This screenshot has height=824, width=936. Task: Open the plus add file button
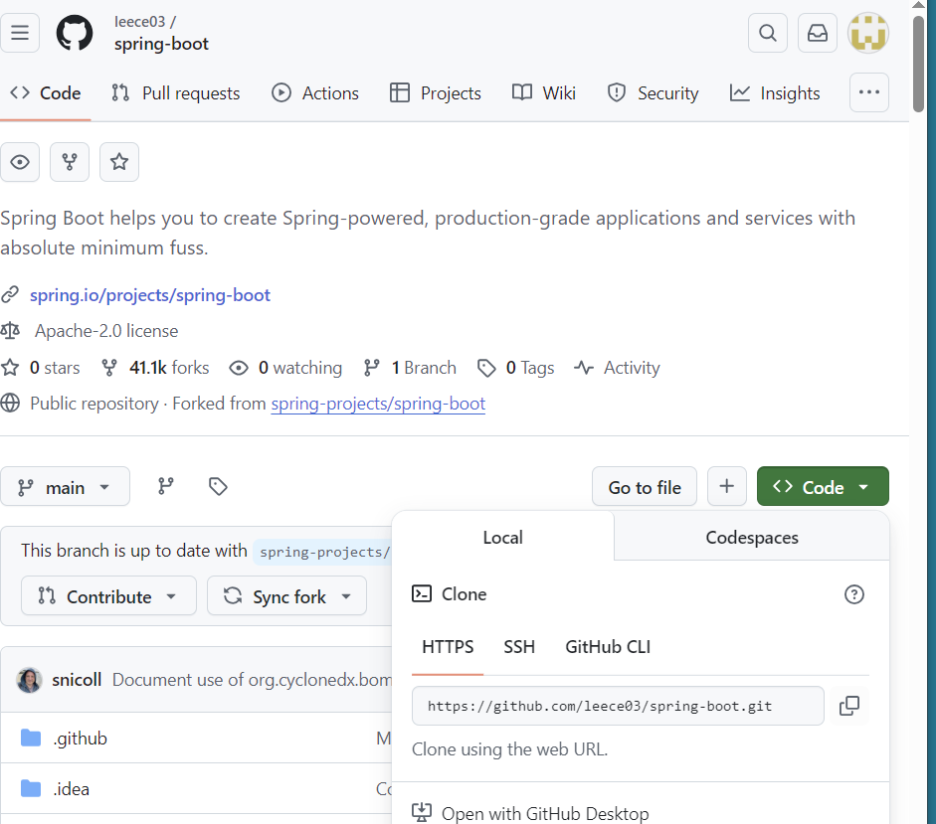(x=726, y=487)
